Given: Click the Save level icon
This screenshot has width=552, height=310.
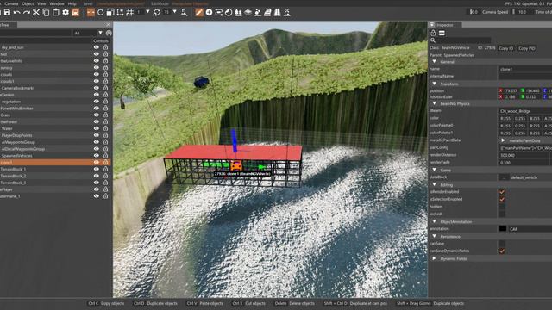Looking at the screenshot, I should coord(7,12).
